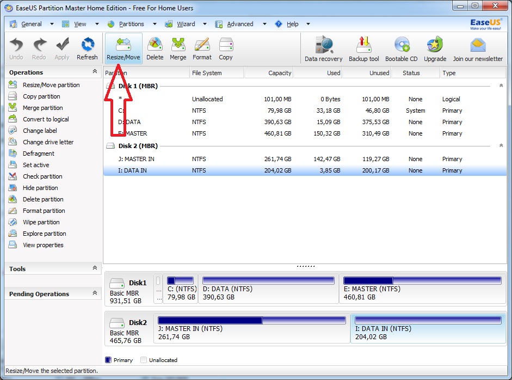Image resolution: width=512 pixels, height=380 pixels.
Task: Collapse the Operations panel
Action: 95,71
